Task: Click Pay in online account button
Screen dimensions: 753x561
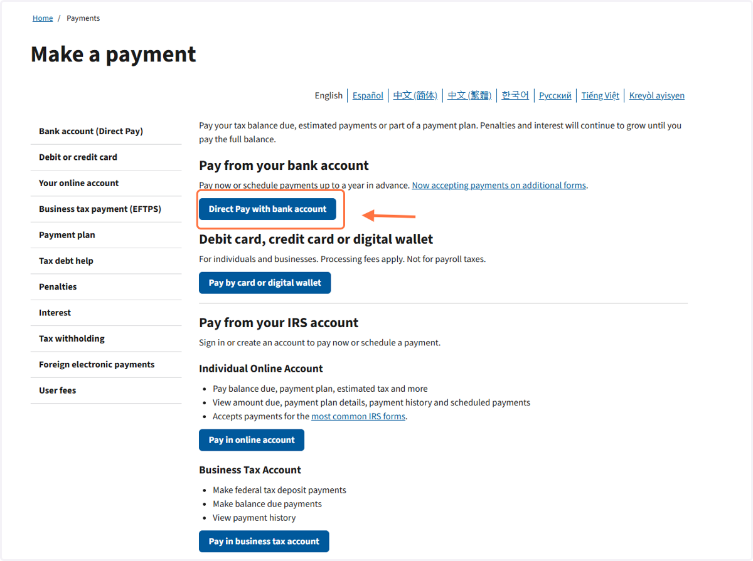Action: pos(252,440)
